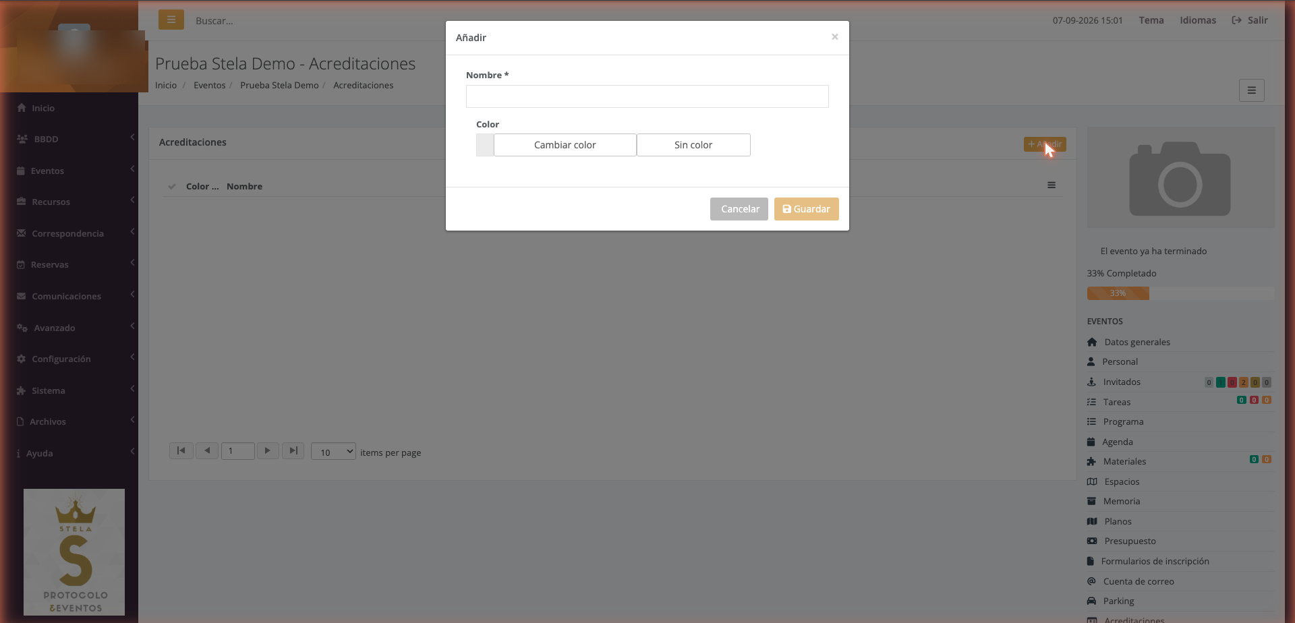
Task: Click the Materiales puzzle icon
Action: (x=1091, y=461)
